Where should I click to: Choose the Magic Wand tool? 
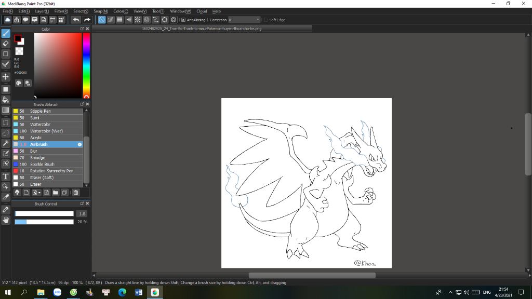click(x=6, y=143)
